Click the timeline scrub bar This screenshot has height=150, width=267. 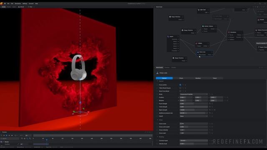pyautogui.click(x=93, y=135)
